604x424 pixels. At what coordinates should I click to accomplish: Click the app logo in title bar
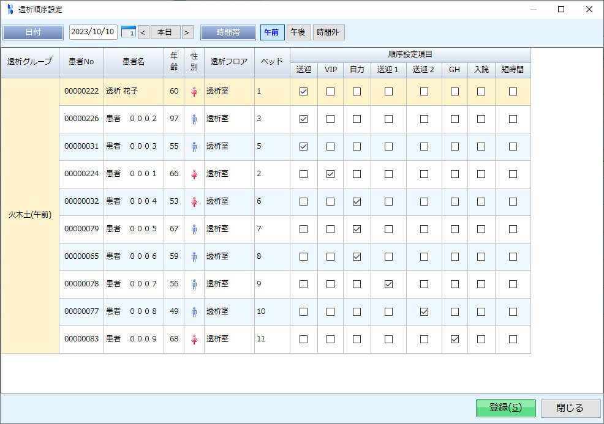pyautogui.click(x=10, y=9)
